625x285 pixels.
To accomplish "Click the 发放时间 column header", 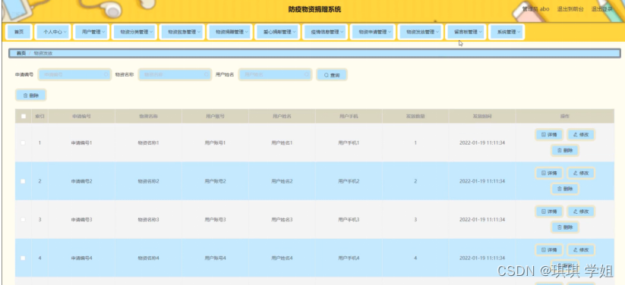I will click(482, 117).
